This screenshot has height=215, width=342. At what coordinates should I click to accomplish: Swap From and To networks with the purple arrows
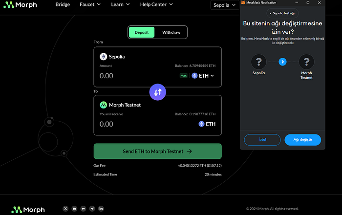158,92
